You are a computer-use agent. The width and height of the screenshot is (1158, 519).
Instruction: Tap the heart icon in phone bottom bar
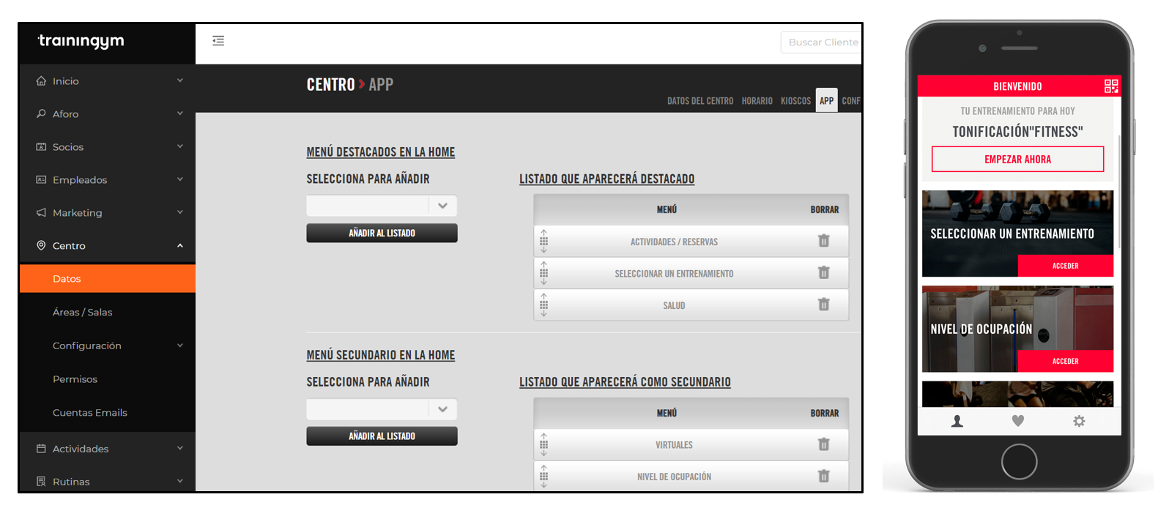coord(1018,421)
